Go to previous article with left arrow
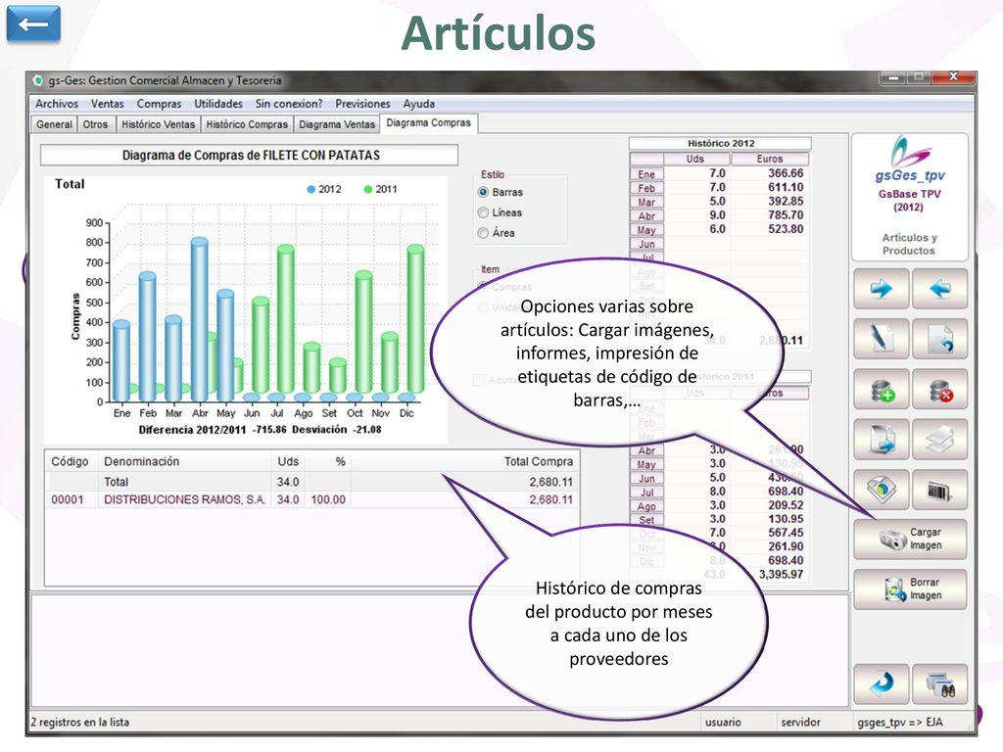The image size is (1003, 752). pos(939,289)
